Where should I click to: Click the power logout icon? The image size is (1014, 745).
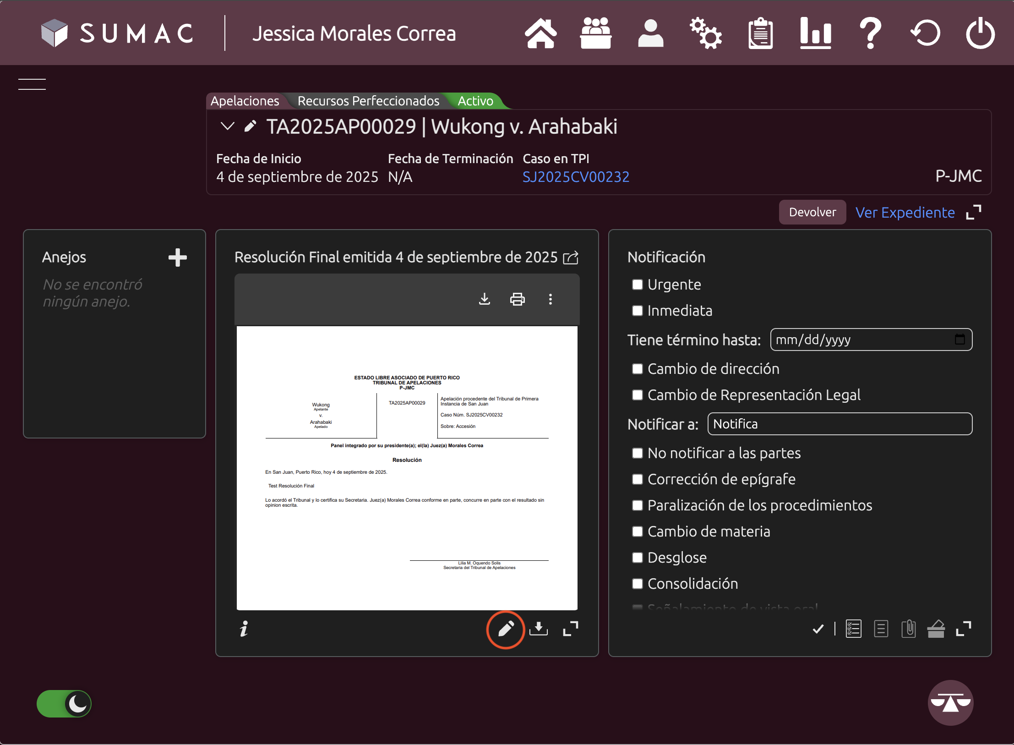pyautogui.click(x=980, y=33)
